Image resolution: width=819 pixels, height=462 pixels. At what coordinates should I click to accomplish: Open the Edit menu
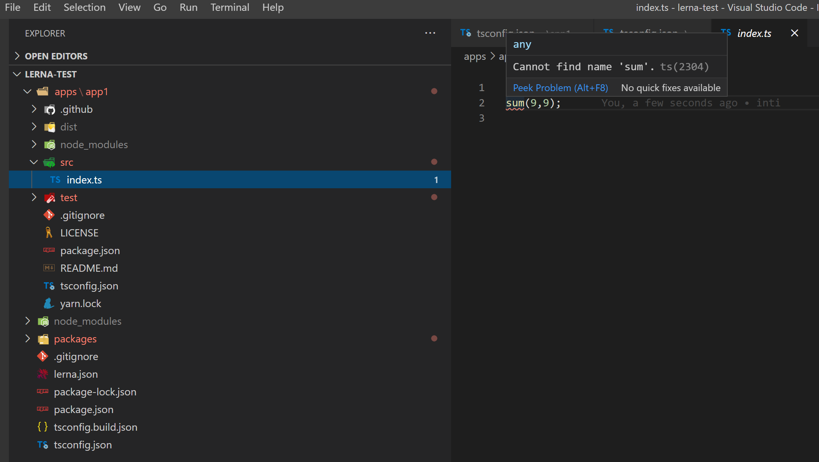tap(42, 7)
